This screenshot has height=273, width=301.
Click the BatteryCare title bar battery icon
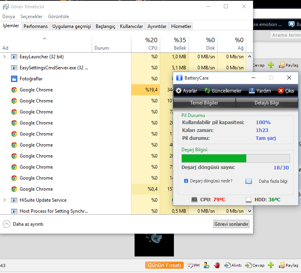coord(179,78)
